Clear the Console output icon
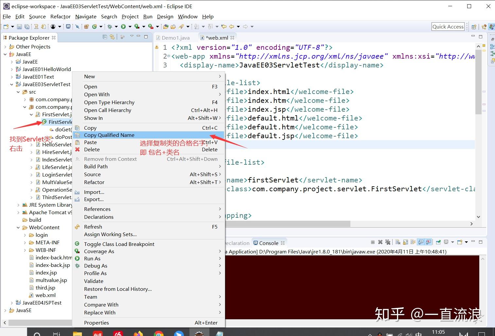The image size is (495, 336). (397, 242)
